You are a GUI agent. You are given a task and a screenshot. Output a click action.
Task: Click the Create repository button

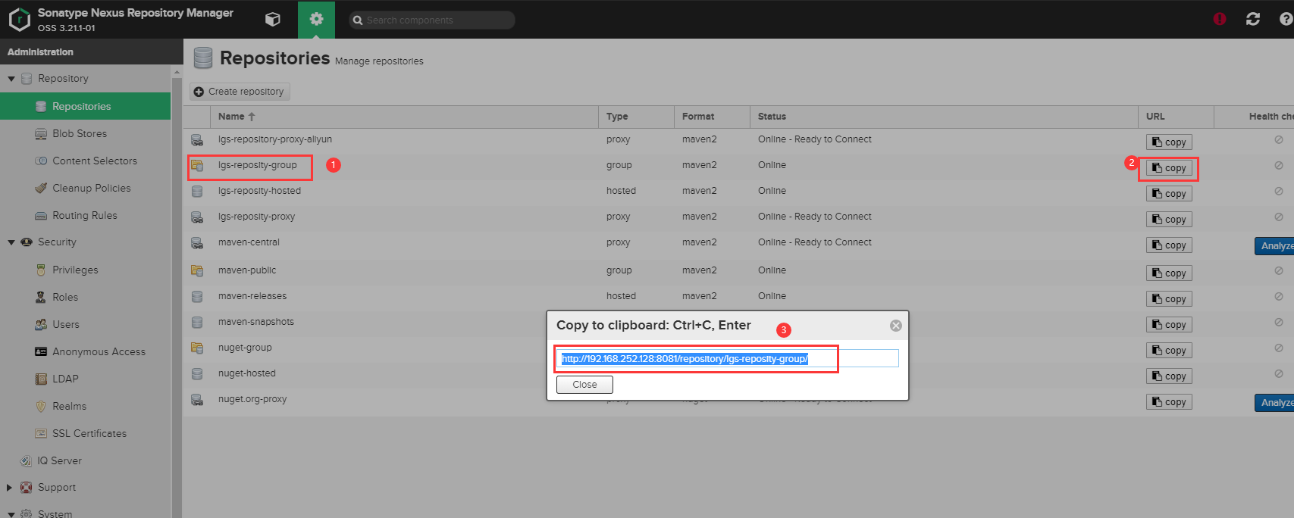coord(240,92)
